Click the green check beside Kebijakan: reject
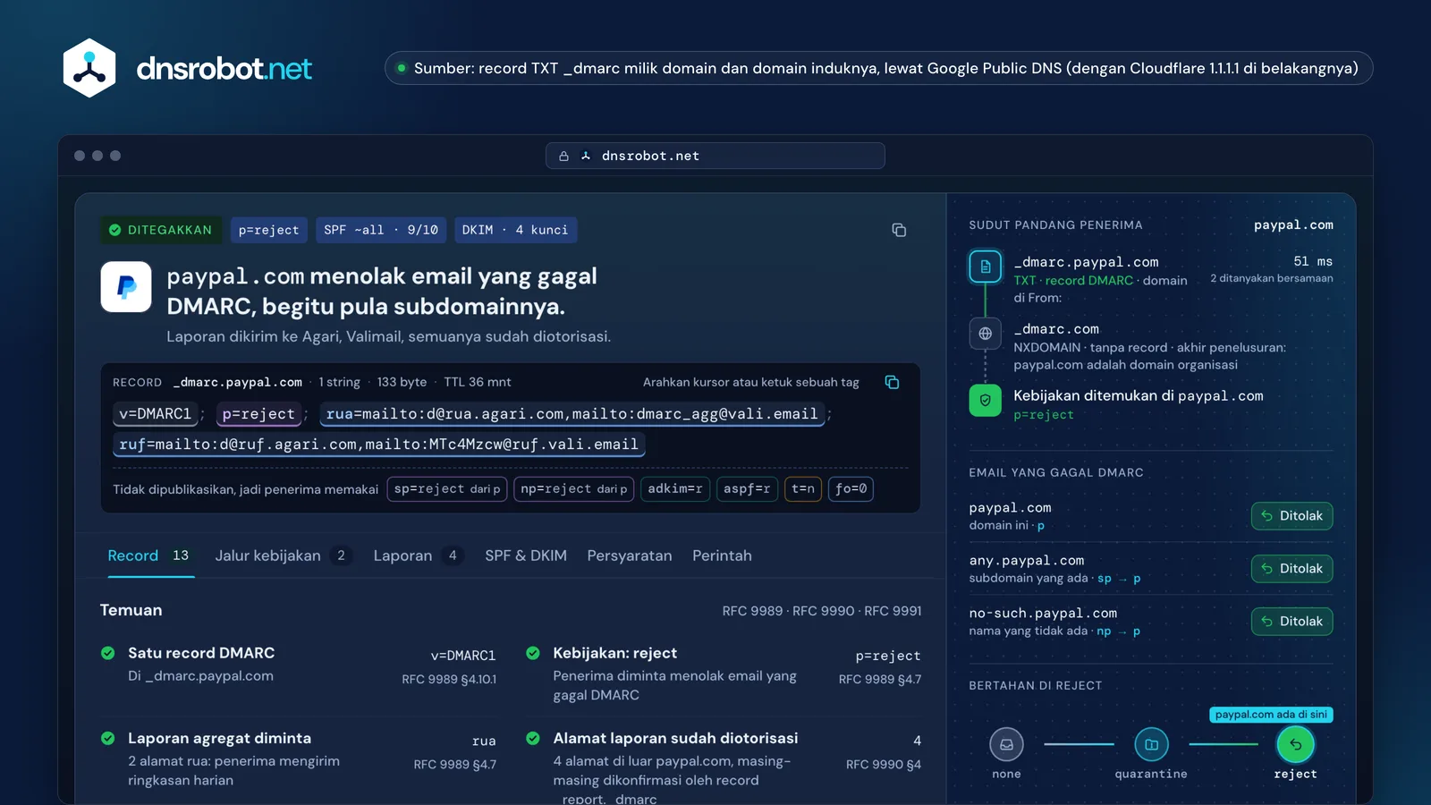 (533, 653)
